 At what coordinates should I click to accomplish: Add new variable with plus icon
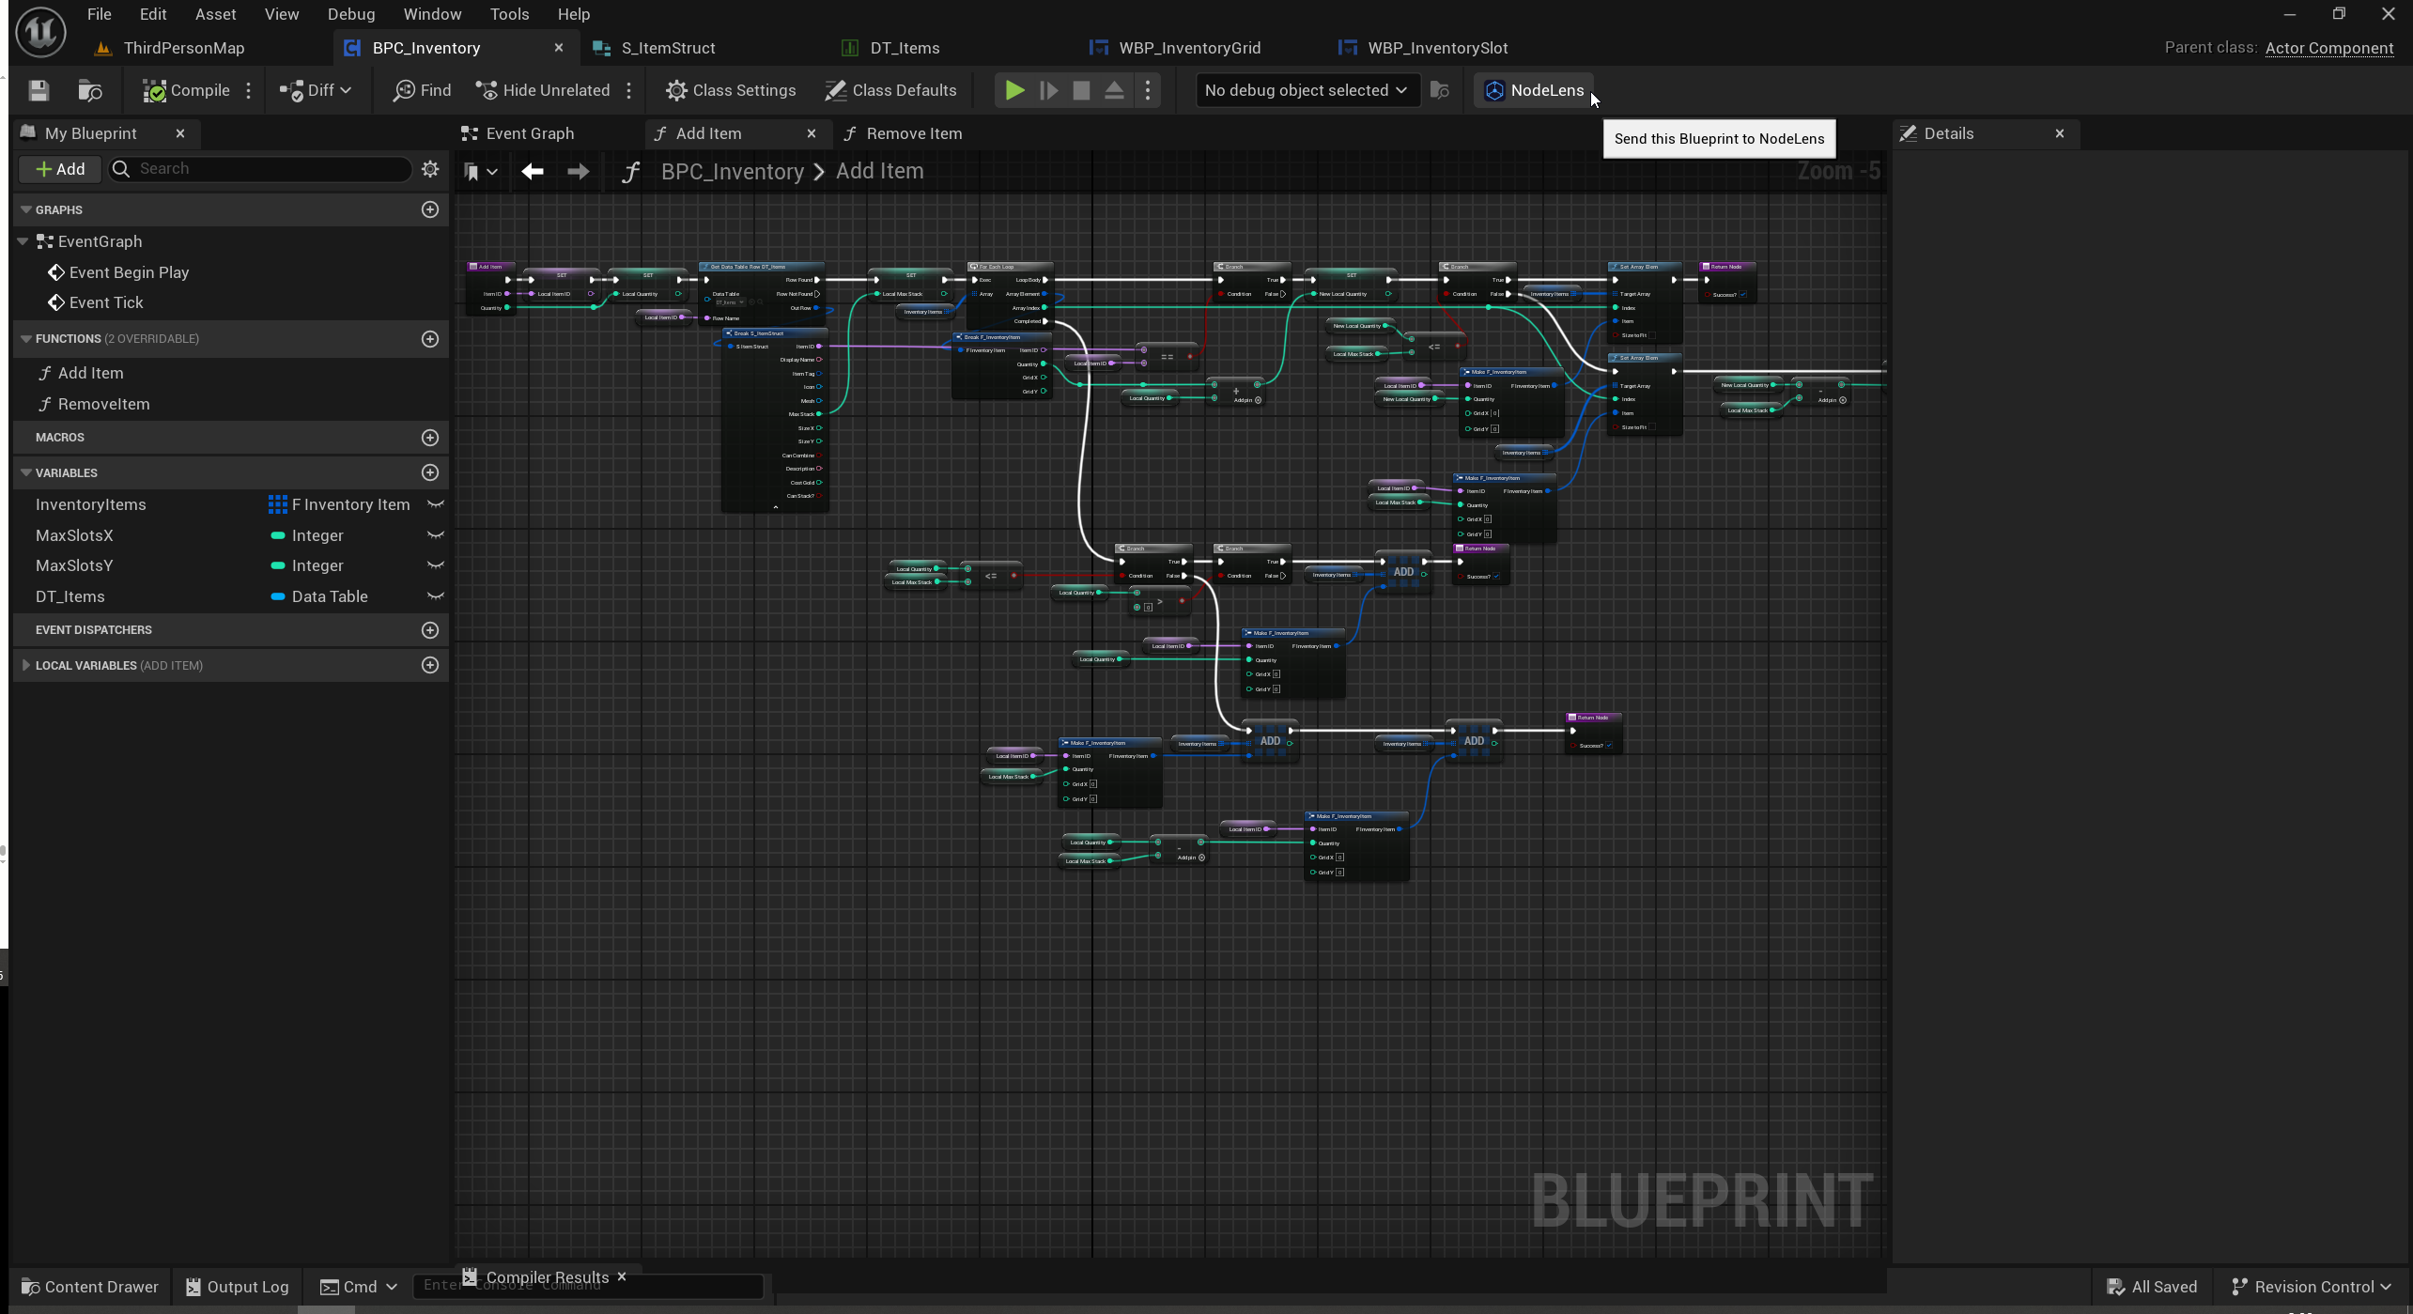coord(430,472)
